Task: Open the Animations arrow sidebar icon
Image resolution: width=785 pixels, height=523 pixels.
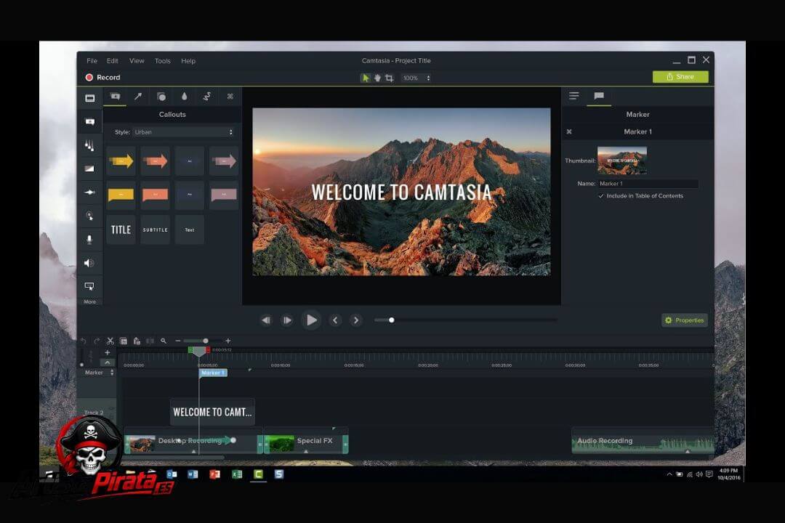Action: [x=89, y=192]
